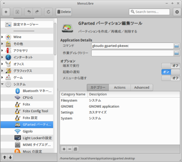Viewport: 182px width, 162px height.
Task: Select the Gigolo entry
Action: (x=27, y=131)
